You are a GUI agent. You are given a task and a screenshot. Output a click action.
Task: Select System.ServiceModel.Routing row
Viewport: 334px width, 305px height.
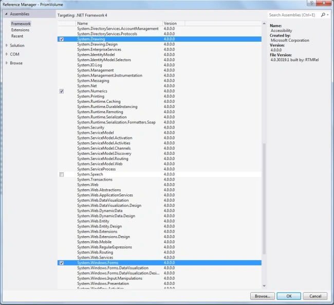(x=159, y=159)
